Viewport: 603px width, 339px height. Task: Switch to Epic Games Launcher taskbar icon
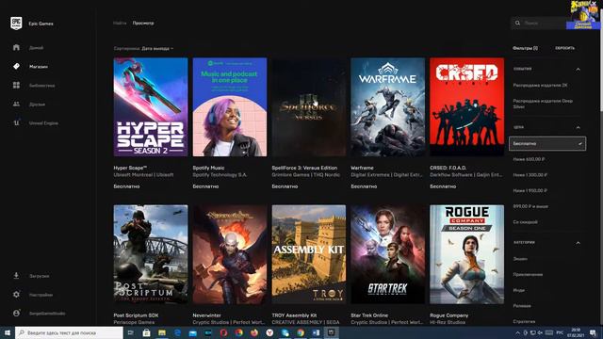point(331,332)
